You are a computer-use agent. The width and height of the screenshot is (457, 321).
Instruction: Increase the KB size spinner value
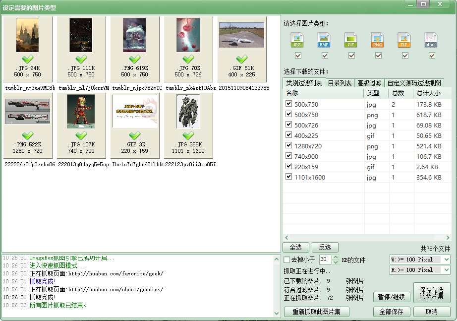[336, 257]
